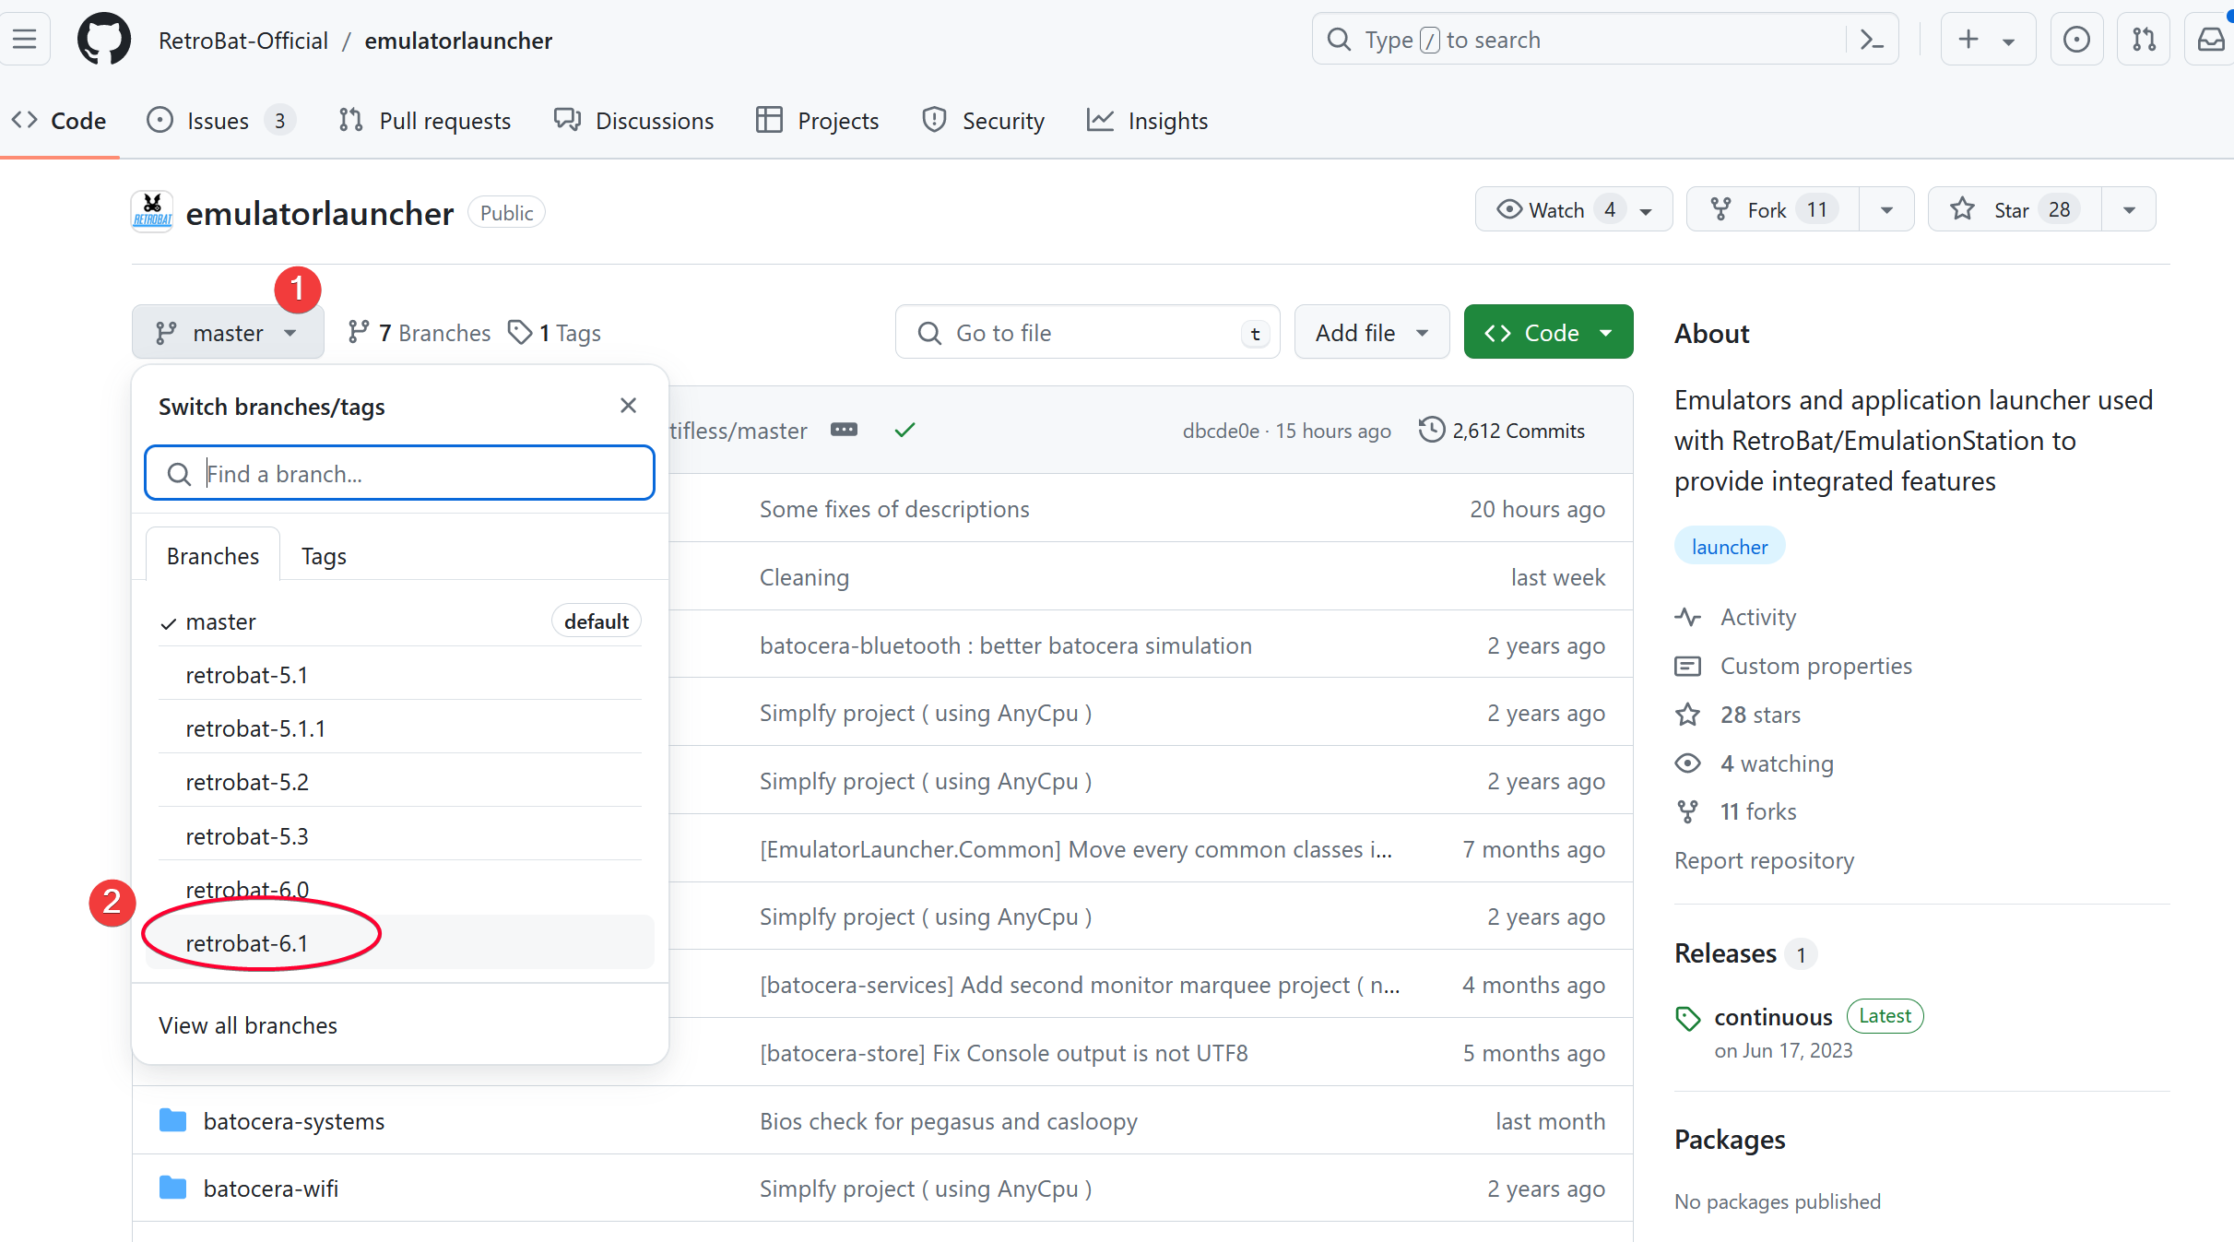Open the 7 Branches link
2234x1242 pixels.
(420, 333)
